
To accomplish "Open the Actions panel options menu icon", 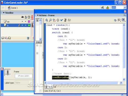I will point(125,15).
